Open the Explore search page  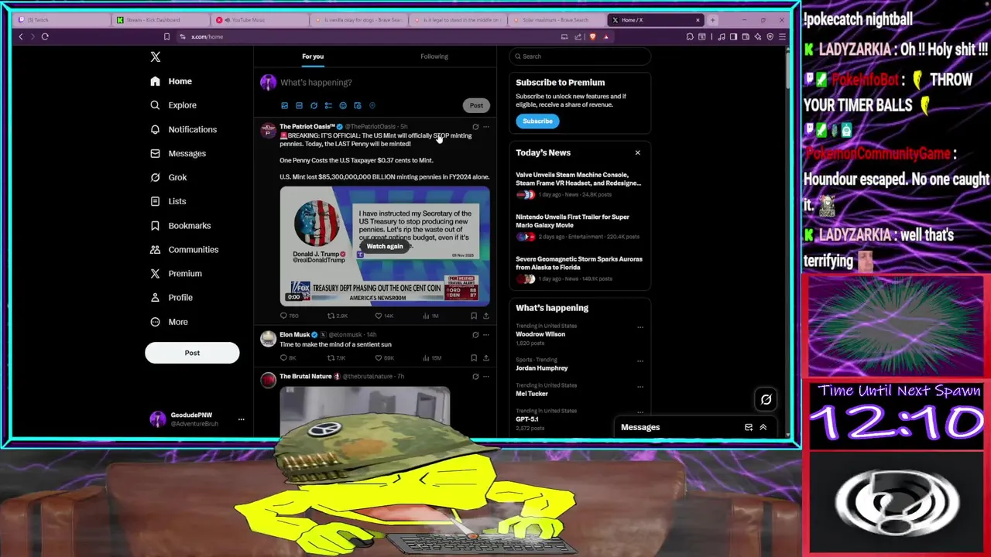173,105
